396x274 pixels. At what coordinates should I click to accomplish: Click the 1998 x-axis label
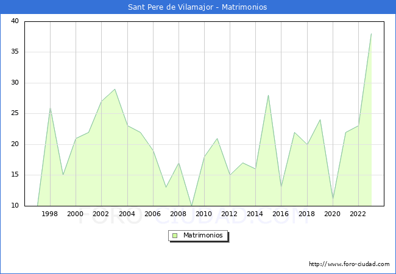coord(49,214)
